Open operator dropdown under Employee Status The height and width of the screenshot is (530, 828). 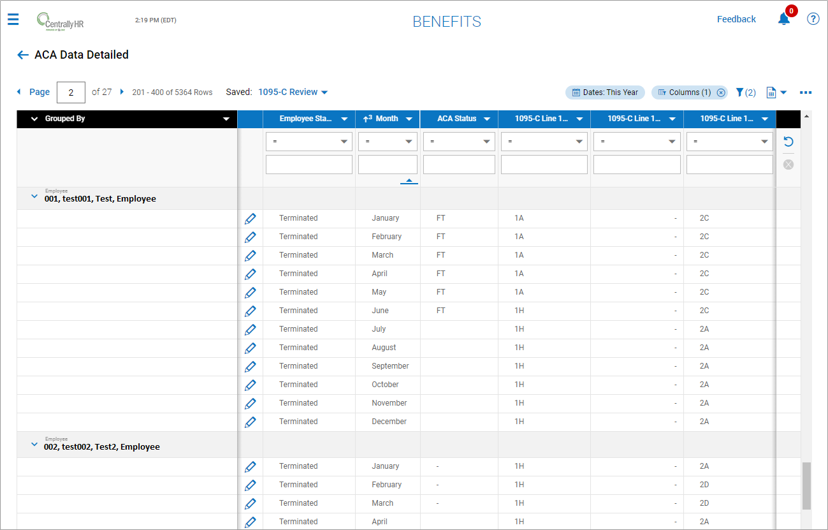coord(309,142)
